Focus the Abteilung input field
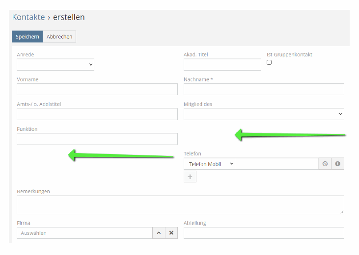Image resolution: width=359 pixels, height=255 pixels. coord(264,233)
